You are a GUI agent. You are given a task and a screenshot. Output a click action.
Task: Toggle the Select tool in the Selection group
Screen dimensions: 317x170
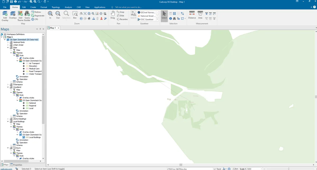[164, 15]
